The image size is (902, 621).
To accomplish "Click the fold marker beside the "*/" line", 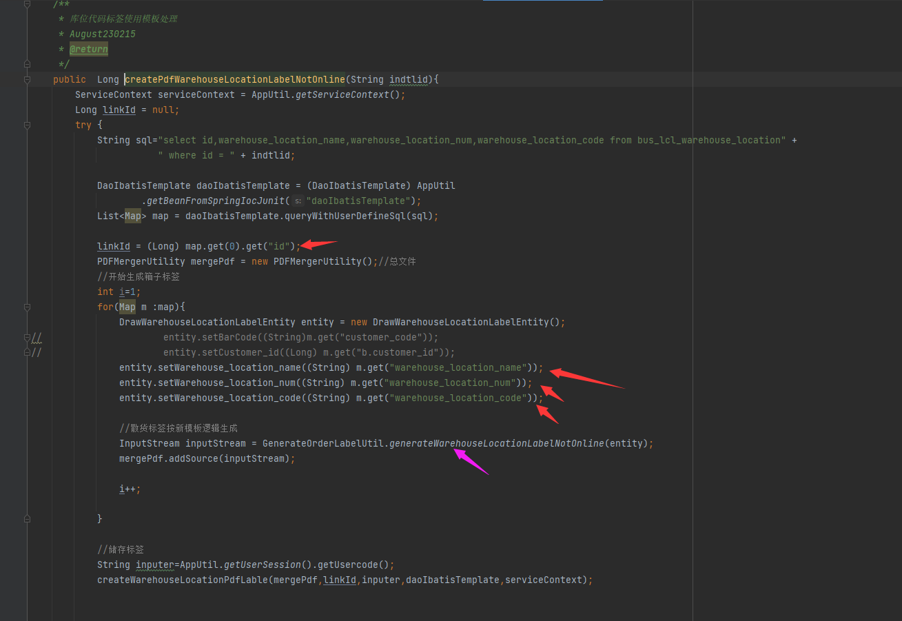I will click(27, 64).
